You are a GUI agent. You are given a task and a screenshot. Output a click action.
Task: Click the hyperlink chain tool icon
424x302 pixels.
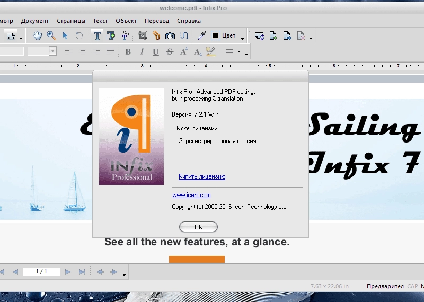156,35
